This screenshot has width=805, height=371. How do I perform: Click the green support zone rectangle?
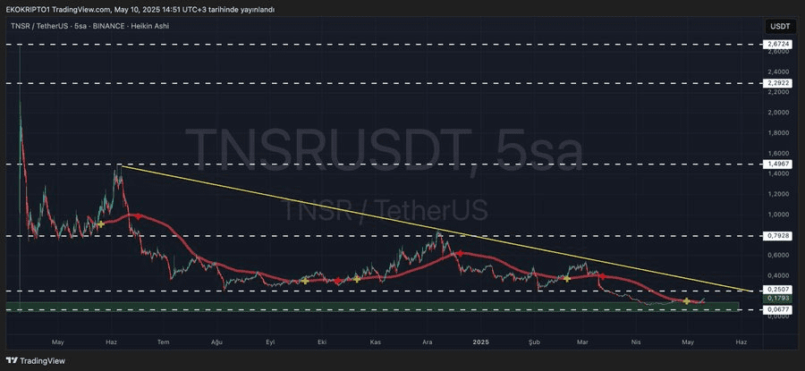click(358, 307)
